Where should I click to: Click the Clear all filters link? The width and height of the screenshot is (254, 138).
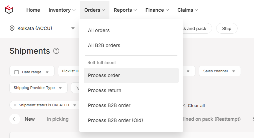click(x=196, y=106)
